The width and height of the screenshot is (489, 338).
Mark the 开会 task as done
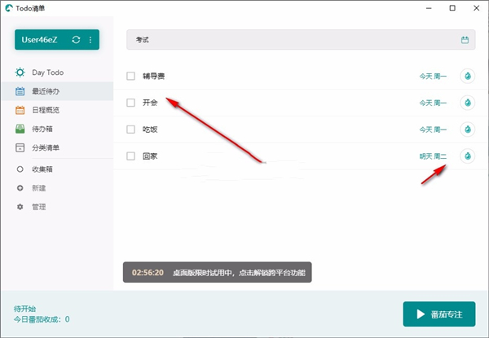[x=130, y=103]
